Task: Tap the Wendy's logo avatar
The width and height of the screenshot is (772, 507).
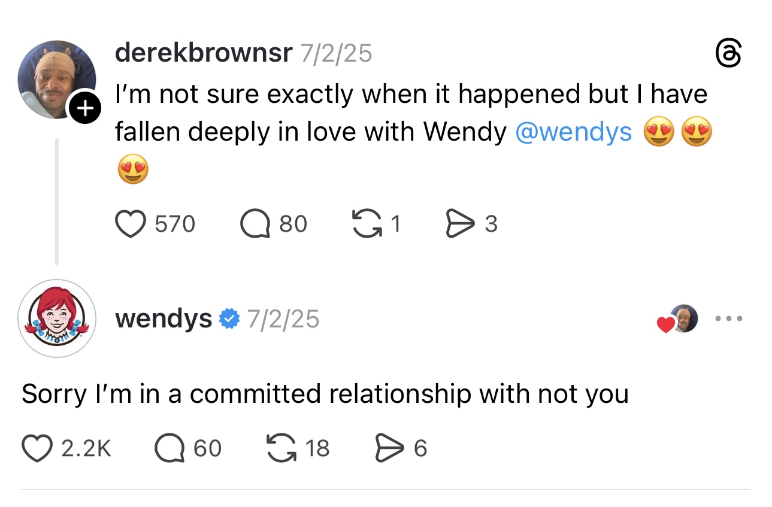Action: point(57,318)
